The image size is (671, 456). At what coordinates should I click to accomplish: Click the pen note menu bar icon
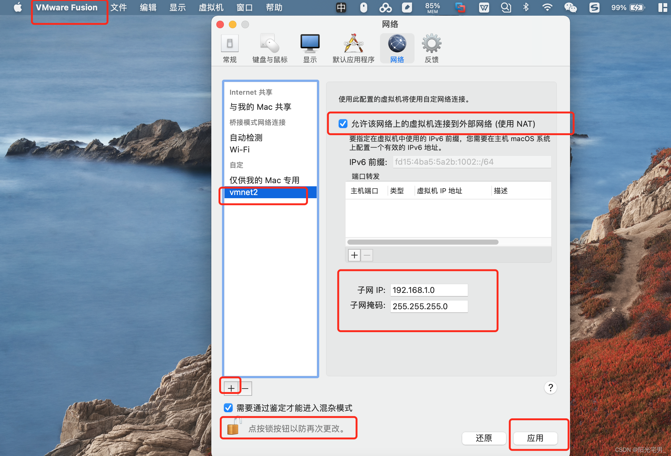coord(407,8)
